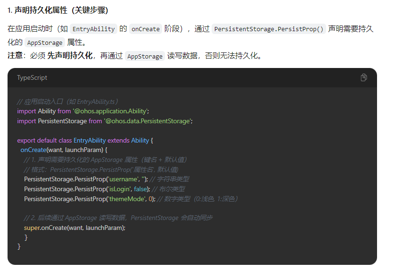The image size is (394, 271).
Task: Click comment 2. 后续通过 AppStorage 读写数据
Action: (x=118, y=218)
